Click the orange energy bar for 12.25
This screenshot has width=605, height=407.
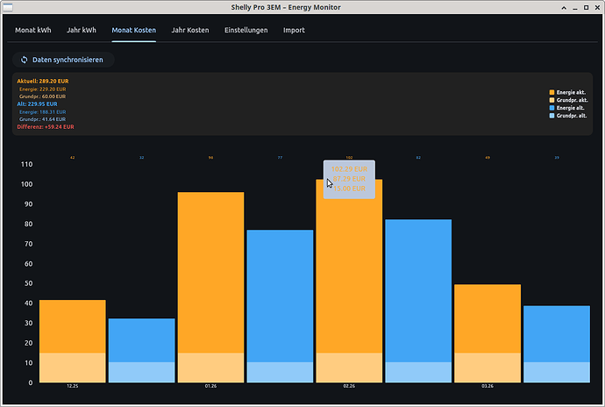(x=73, y=326)
